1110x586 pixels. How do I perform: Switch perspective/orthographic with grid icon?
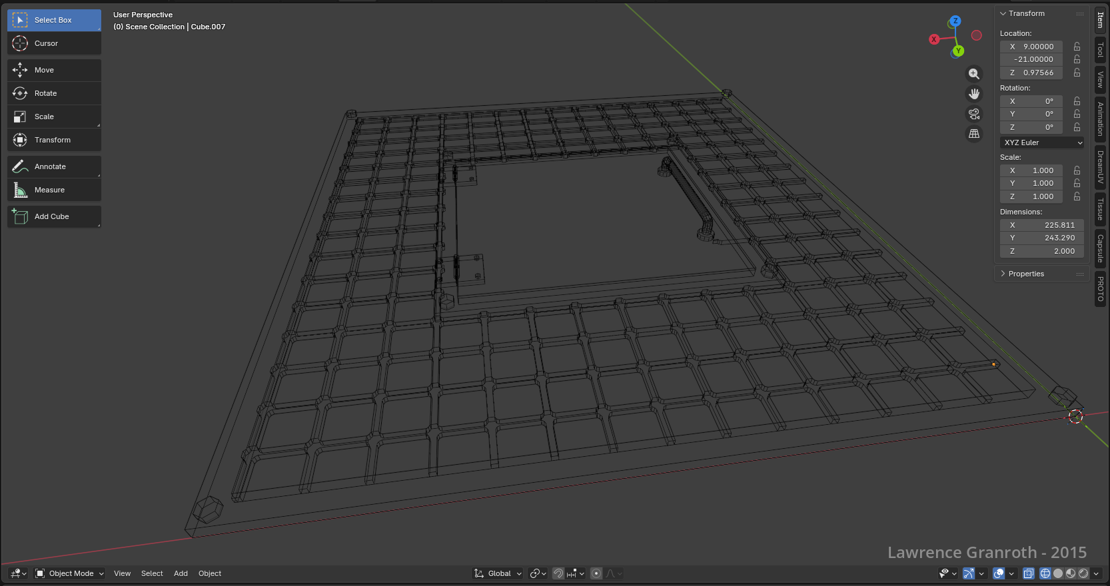974,134
